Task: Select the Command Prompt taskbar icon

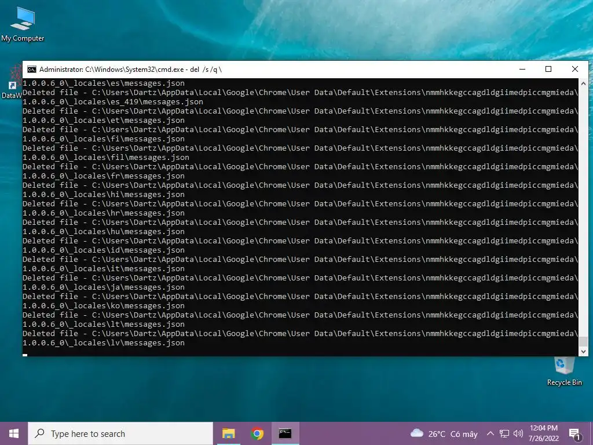Action: (285, 433)
